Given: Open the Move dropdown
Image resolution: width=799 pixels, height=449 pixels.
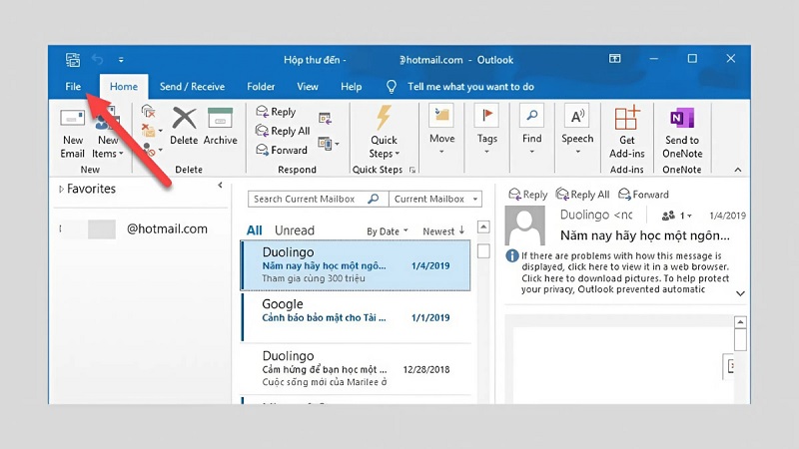Looking at the screenshot, I should (x=441, y=131).
